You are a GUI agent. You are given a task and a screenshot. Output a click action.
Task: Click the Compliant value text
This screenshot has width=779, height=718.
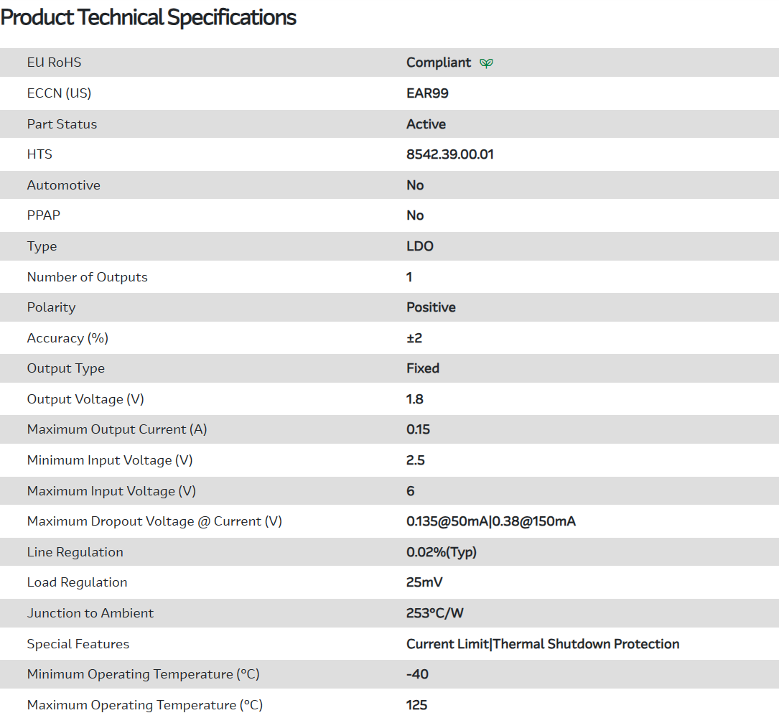pyautogui.click(x=439, y=62)
